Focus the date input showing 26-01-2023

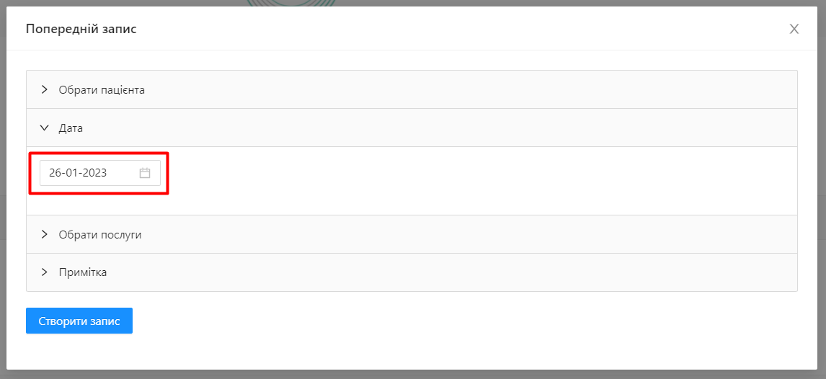[86, 173]
